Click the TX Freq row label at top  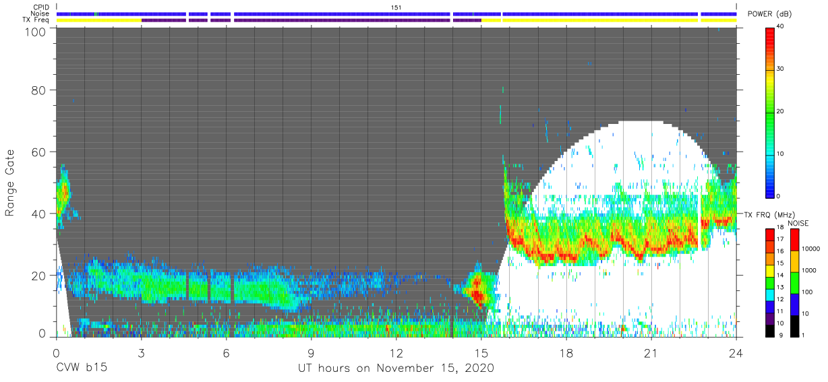point(38,20)
